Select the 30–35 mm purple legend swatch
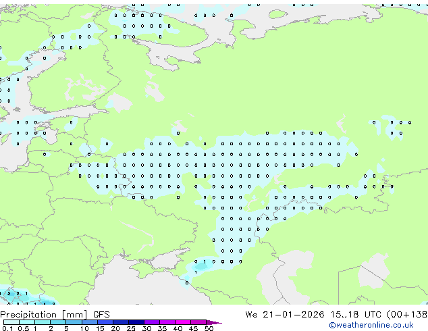 pos(152,322)
